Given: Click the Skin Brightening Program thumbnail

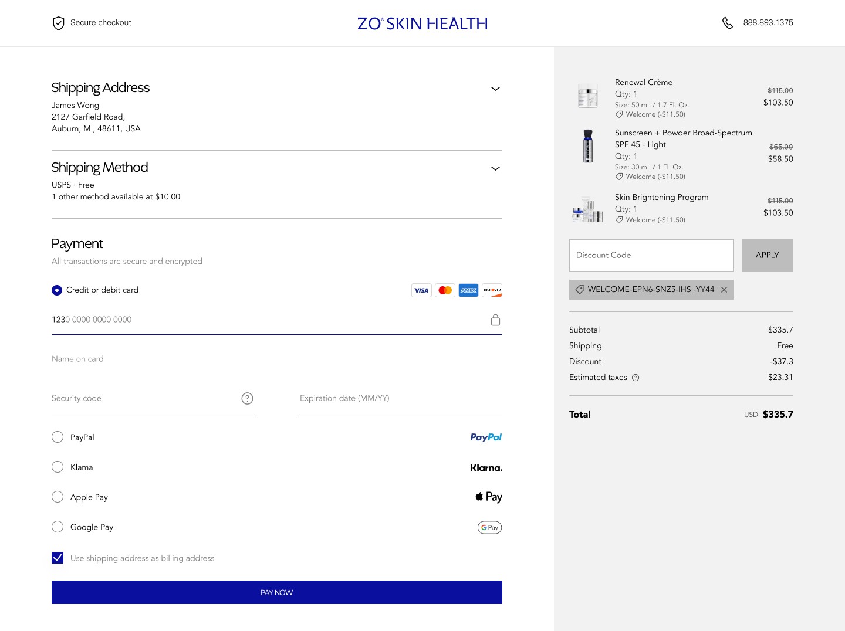Looking at the screenshot, I should click(587, 209).
